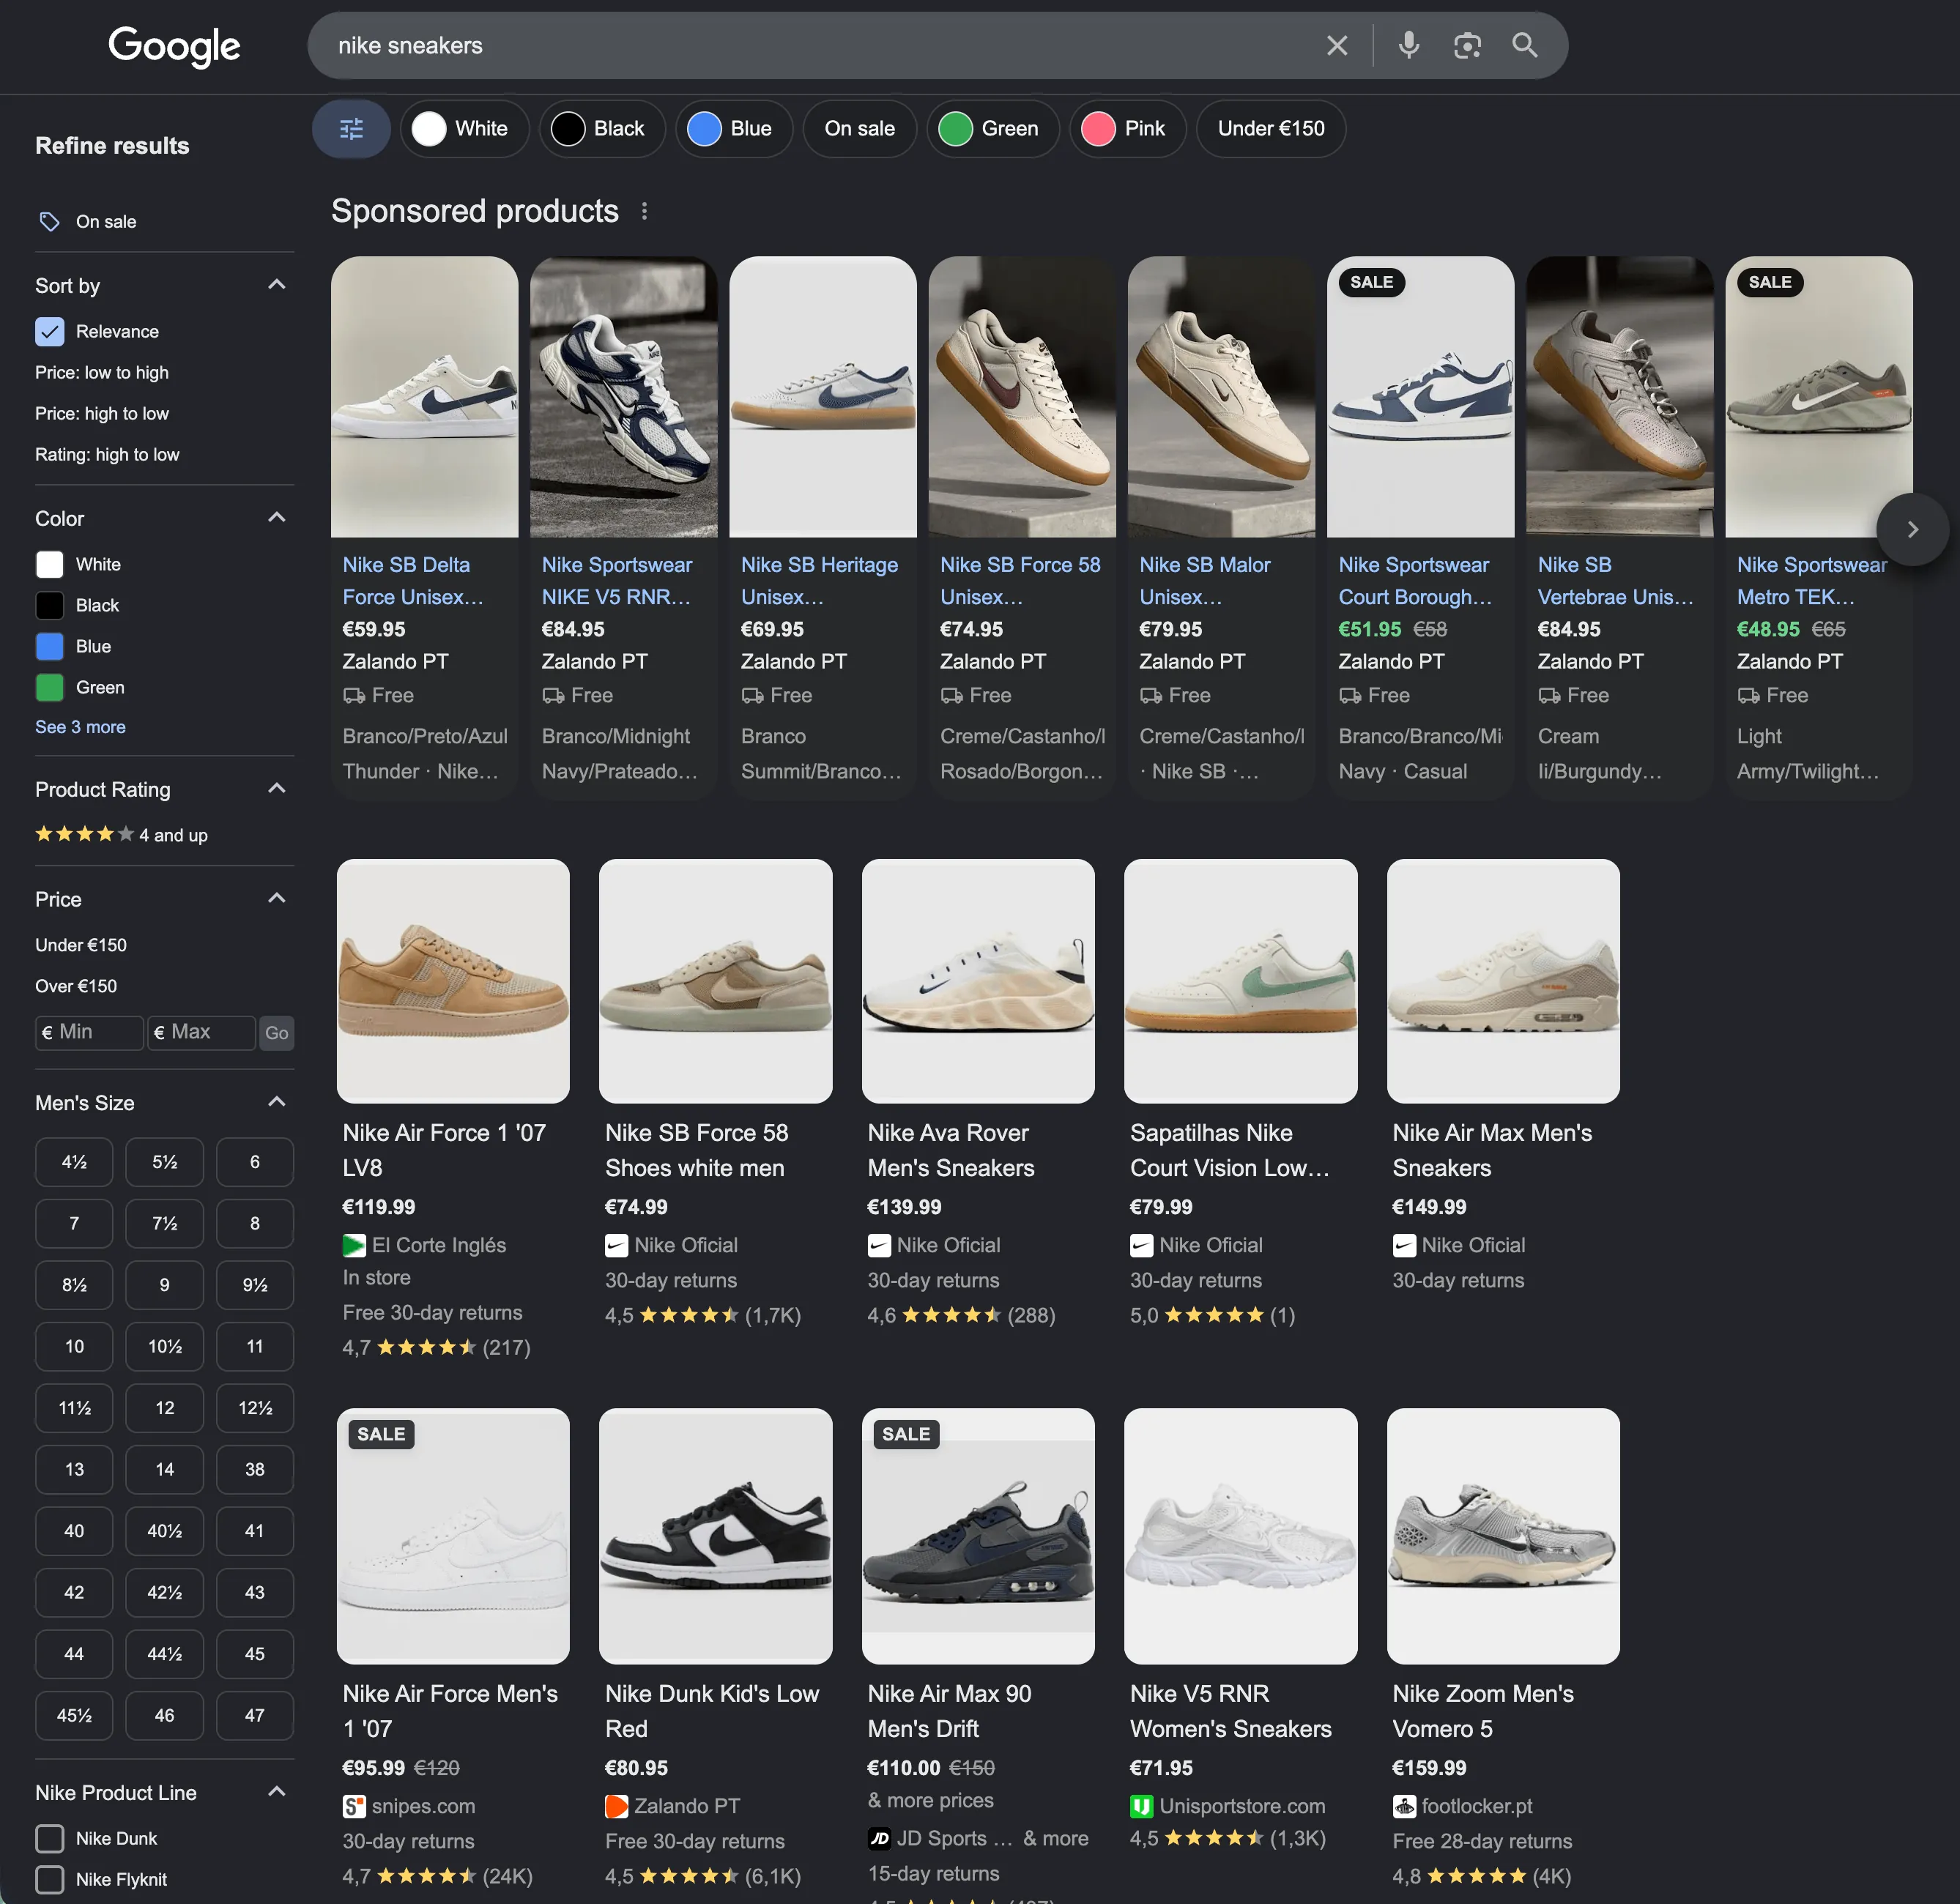The height and width of the screenshot is (1904, 1960).
Task: Toggle the filters panel tune icon
Action: tap(351, 129)
